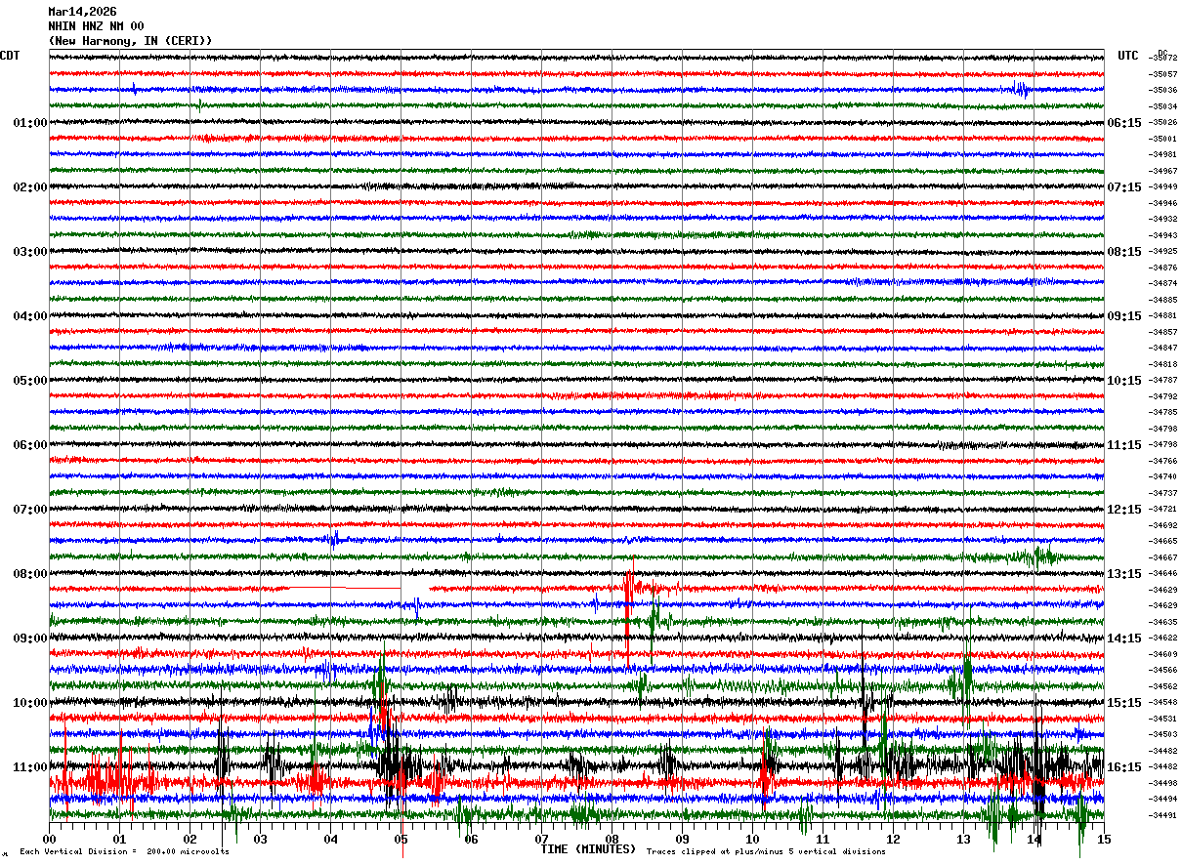Screen dimensions: 1182x865
Task: Click the 02:00 CDT time label
Action: point(30,187)
